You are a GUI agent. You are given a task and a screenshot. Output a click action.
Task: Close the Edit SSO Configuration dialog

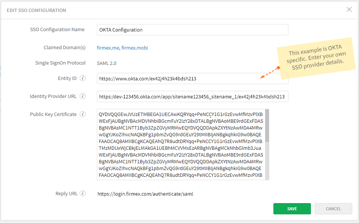pos(349,9)
